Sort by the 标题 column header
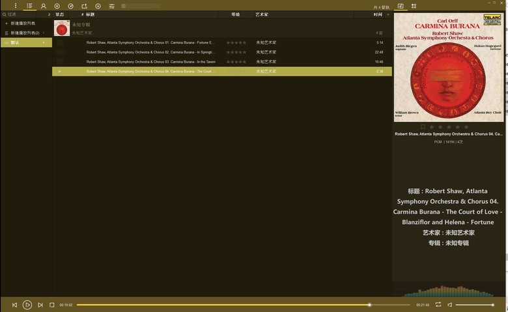This screenshot has height=312, width=508. click(90, 14)
